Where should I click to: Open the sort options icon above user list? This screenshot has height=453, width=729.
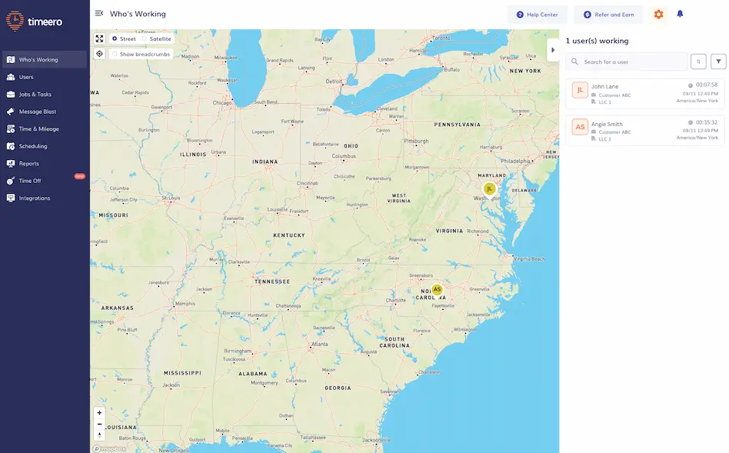click(x=698, y=61)
